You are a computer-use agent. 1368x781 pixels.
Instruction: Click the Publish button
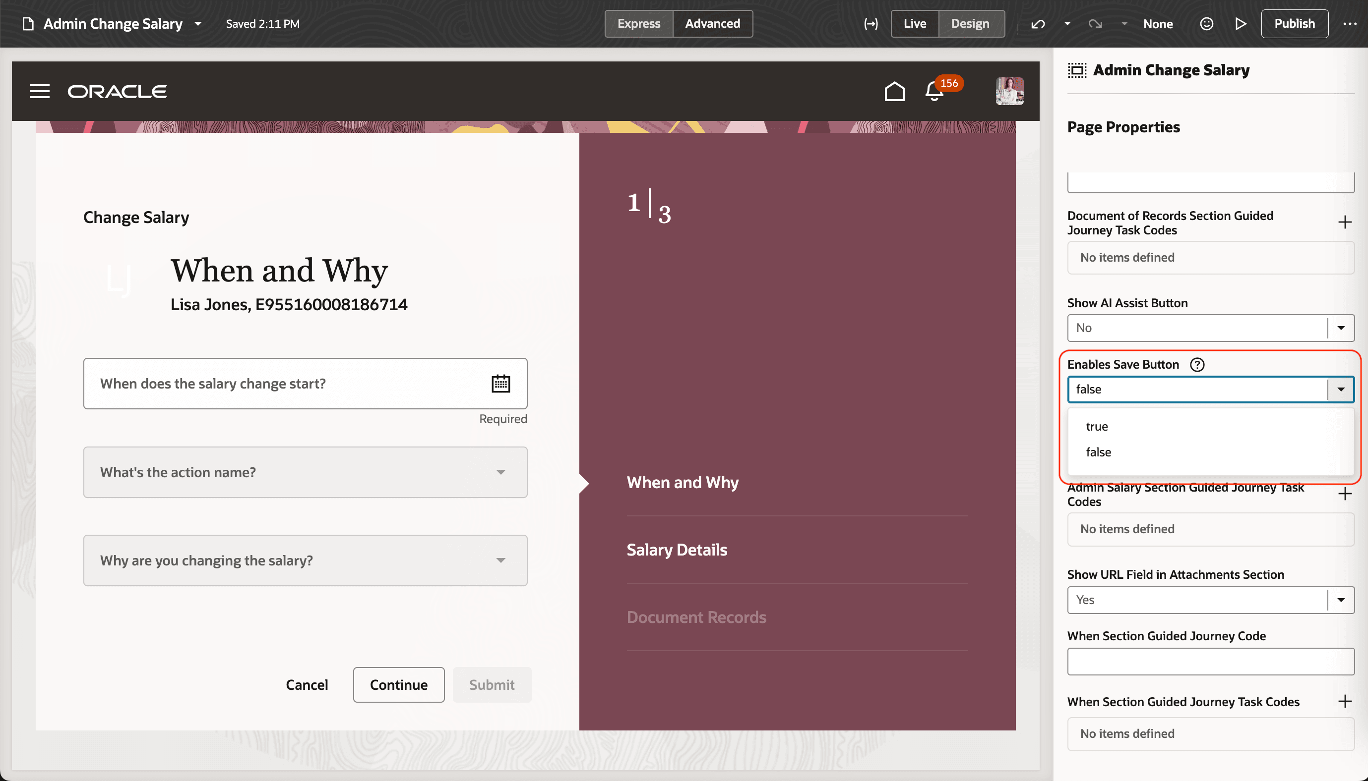tap(1294, 24)
